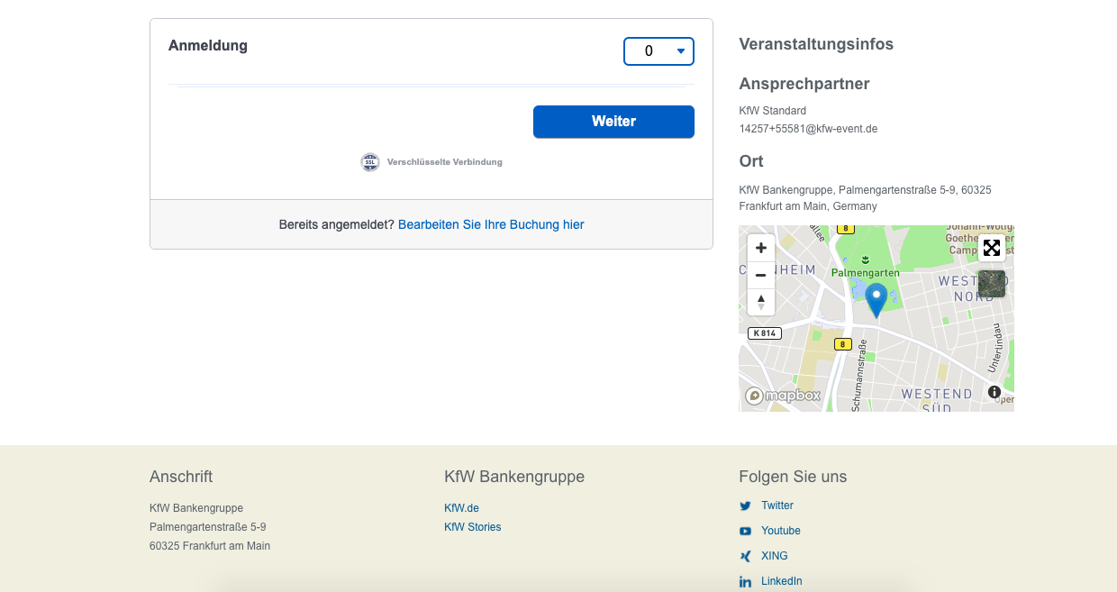Switch map to satellite layer thumbnail
The height and width of the screenshot is (592, 1117).
pyautogui.click(x=992, y=284)
